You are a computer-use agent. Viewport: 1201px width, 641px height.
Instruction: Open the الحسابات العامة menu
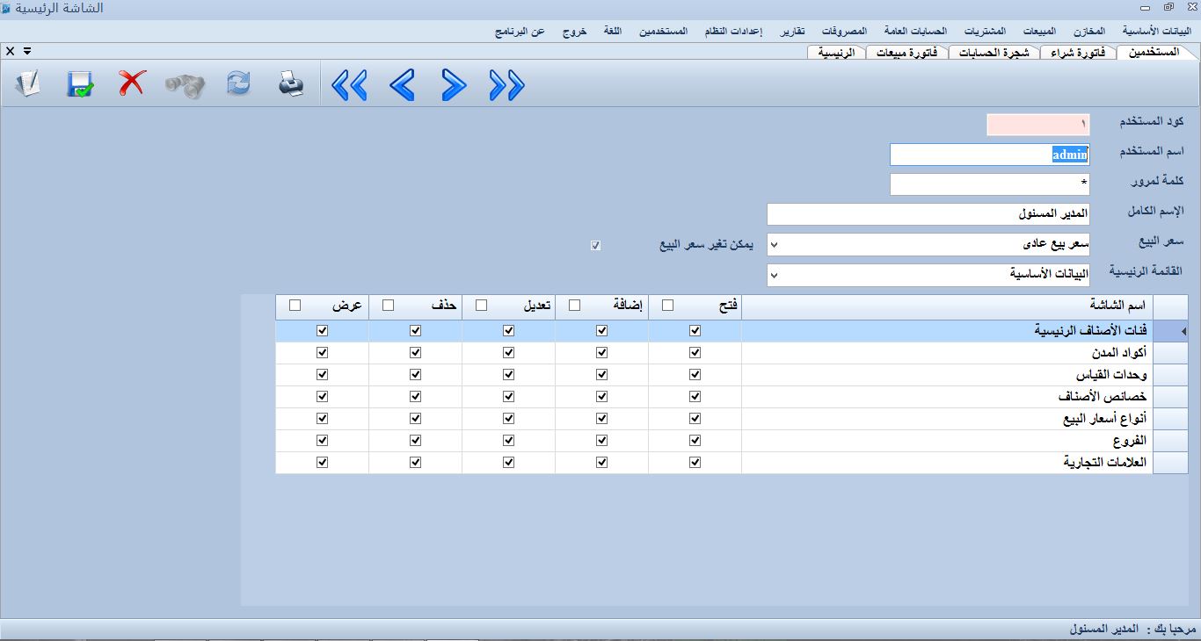(915, 31)
